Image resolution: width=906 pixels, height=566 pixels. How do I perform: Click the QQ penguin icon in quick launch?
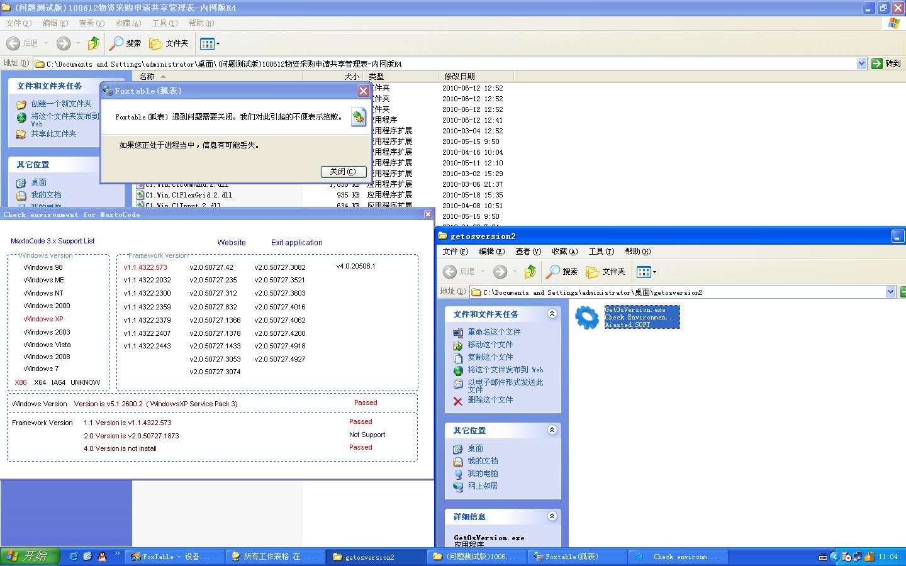pos(102,557)
